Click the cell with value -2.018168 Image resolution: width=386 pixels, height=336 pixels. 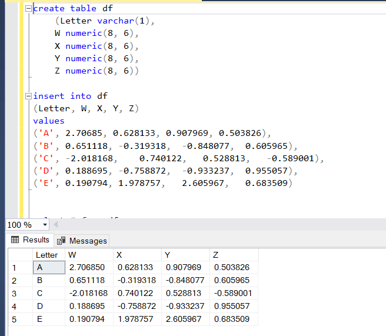pos(89,293)
